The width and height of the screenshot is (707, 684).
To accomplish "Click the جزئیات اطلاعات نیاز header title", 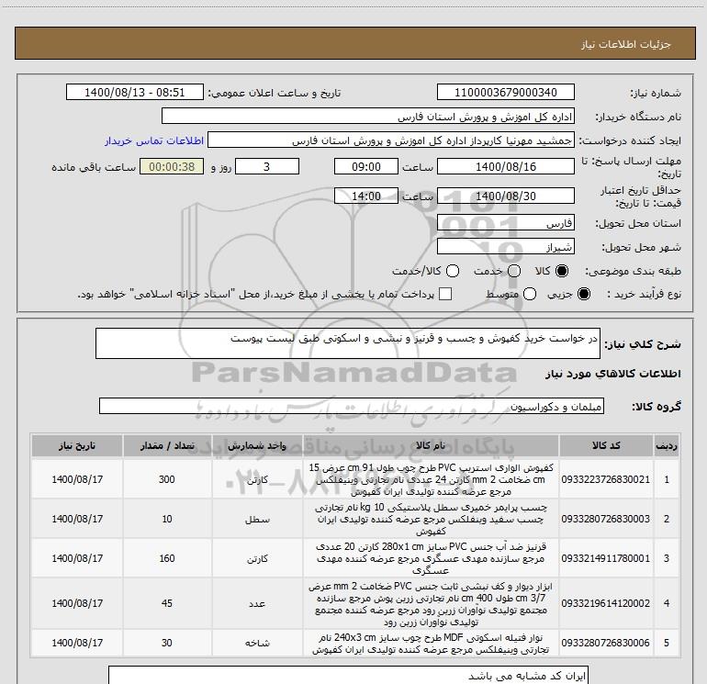I will click(625, 44).
